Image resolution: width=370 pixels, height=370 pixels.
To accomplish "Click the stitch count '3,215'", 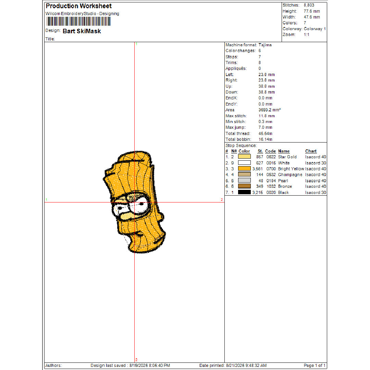I will pyautogui.click(x=257, y=193).
